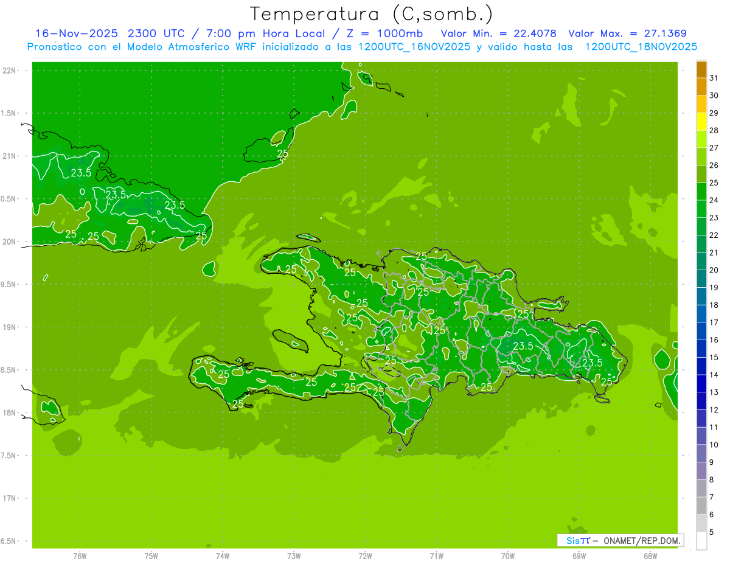Click the color scale label '17'
Image resolution: width=730 pixels, height=564 pixels.
pos(714,322)
